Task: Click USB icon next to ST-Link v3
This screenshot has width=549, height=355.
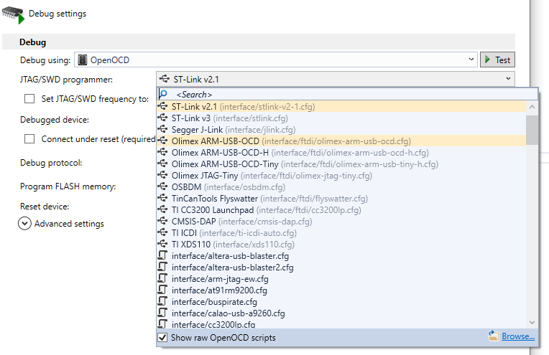Action: click(162, 118)
